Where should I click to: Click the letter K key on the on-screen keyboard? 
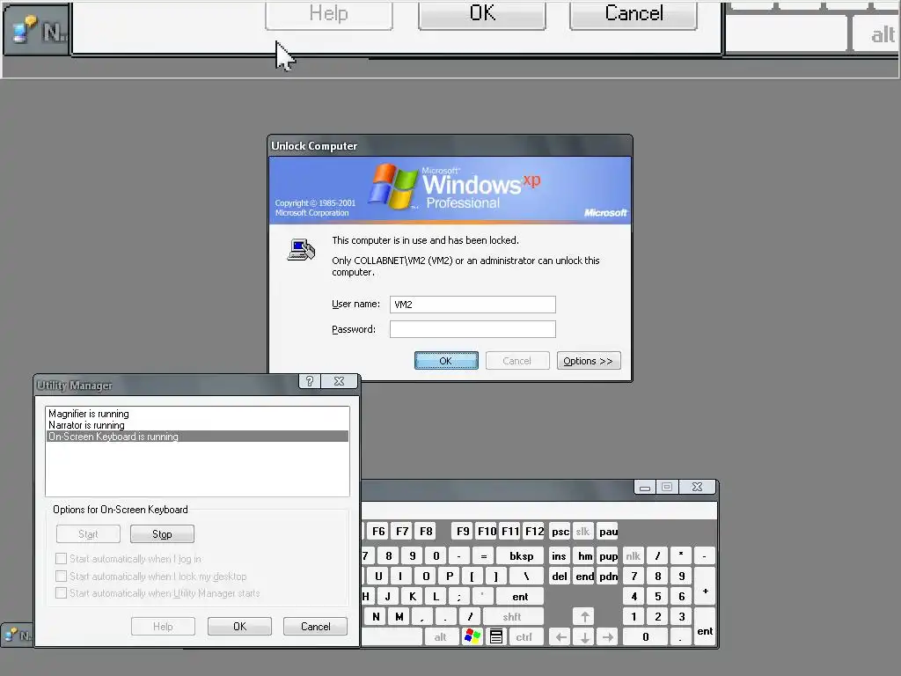click(x=412, y=596)
